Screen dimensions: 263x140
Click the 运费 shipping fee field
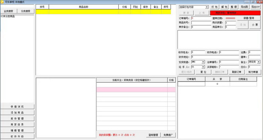pos(254,52)
